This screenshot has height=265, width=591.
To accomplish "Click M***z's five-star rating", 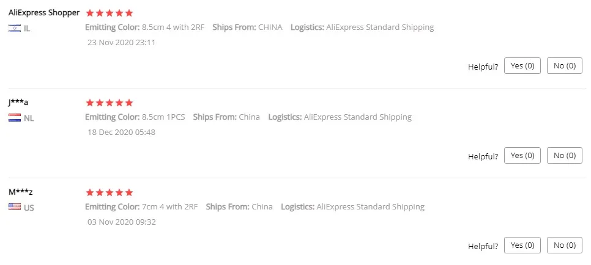I will pyautogui.click(x=110, y=192).
